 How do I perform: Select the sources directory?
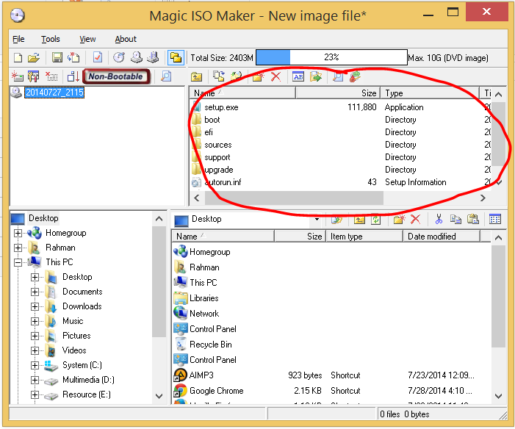(x=217, y=145)
